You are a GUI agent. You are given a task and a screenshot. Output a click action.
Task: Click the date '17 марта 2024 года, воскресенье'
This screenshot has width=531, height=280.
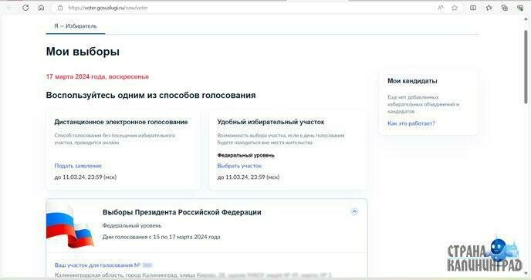point(97,77)
